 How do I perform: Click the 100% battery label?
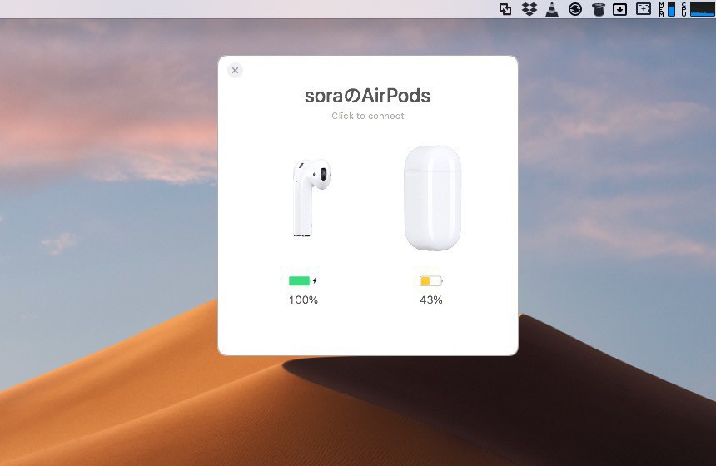pyautogui.click(x=303, y=300)
